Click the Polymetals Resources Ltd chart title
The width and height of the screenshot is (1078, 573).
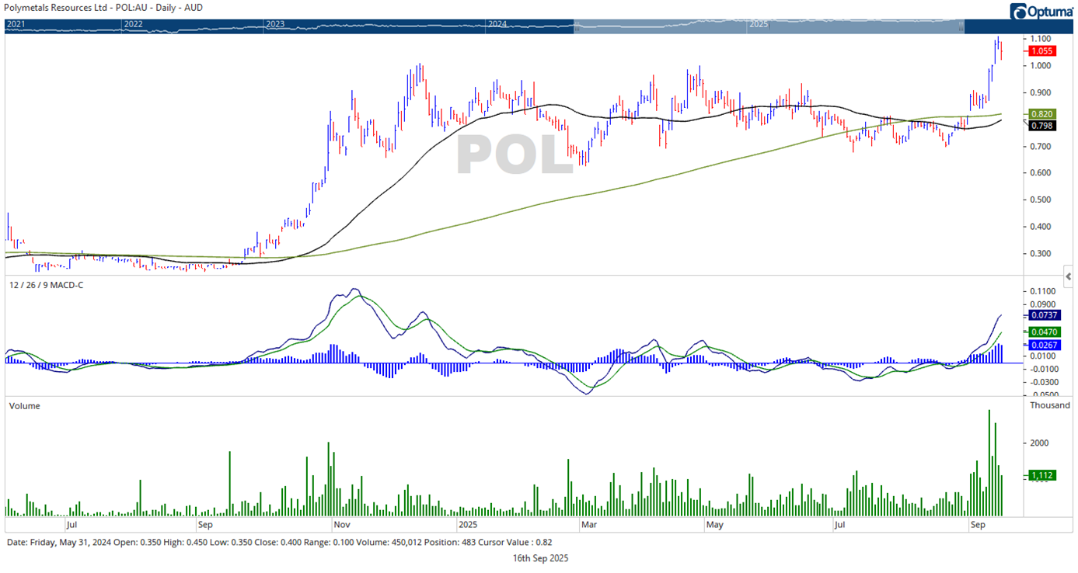coord(101,7)
